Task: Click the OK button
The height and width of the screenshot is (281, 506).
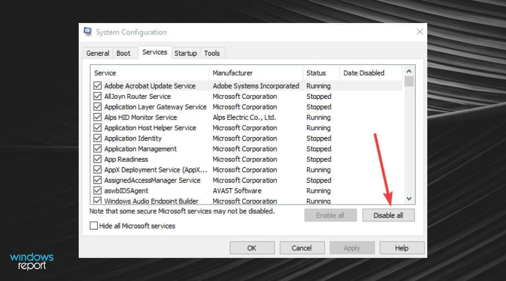Action: (252, 248)
